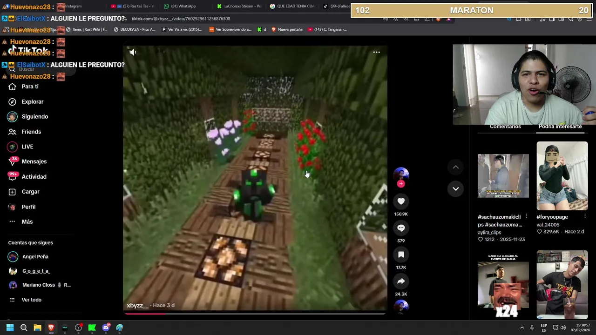Open Windows taskbar search

click(24, 328)
